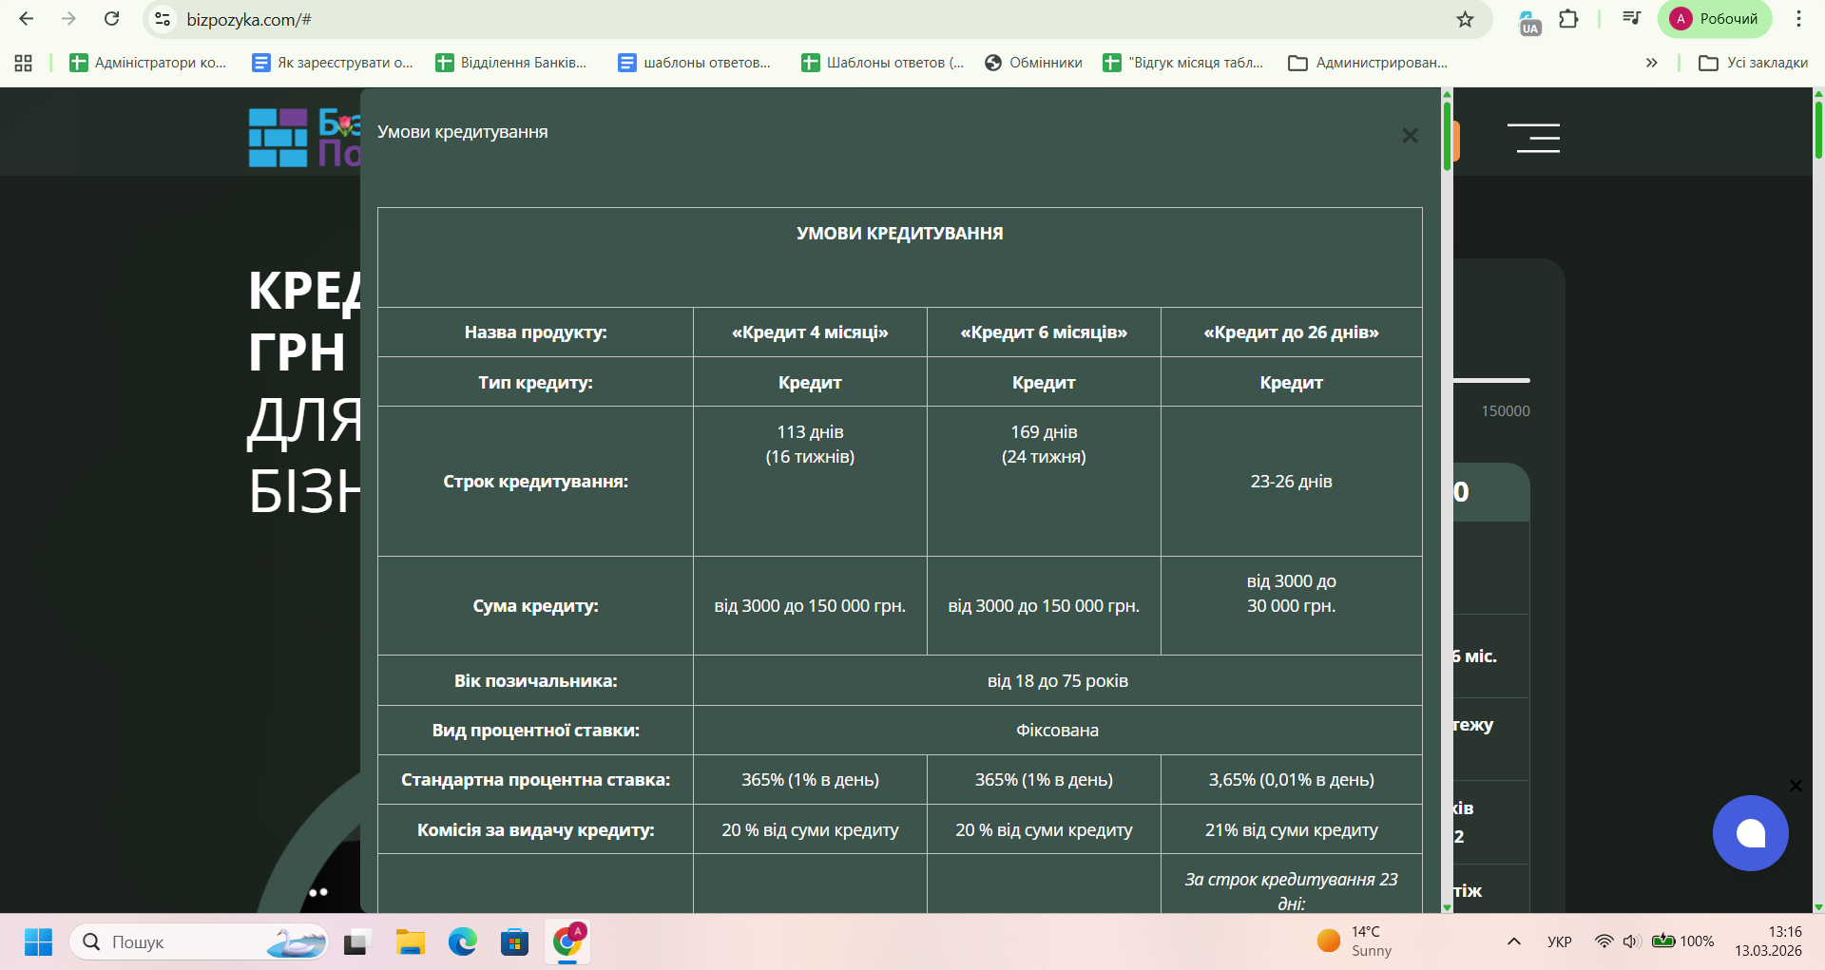Open the apps grid in bookmarks bar

[x=24, y=63]
